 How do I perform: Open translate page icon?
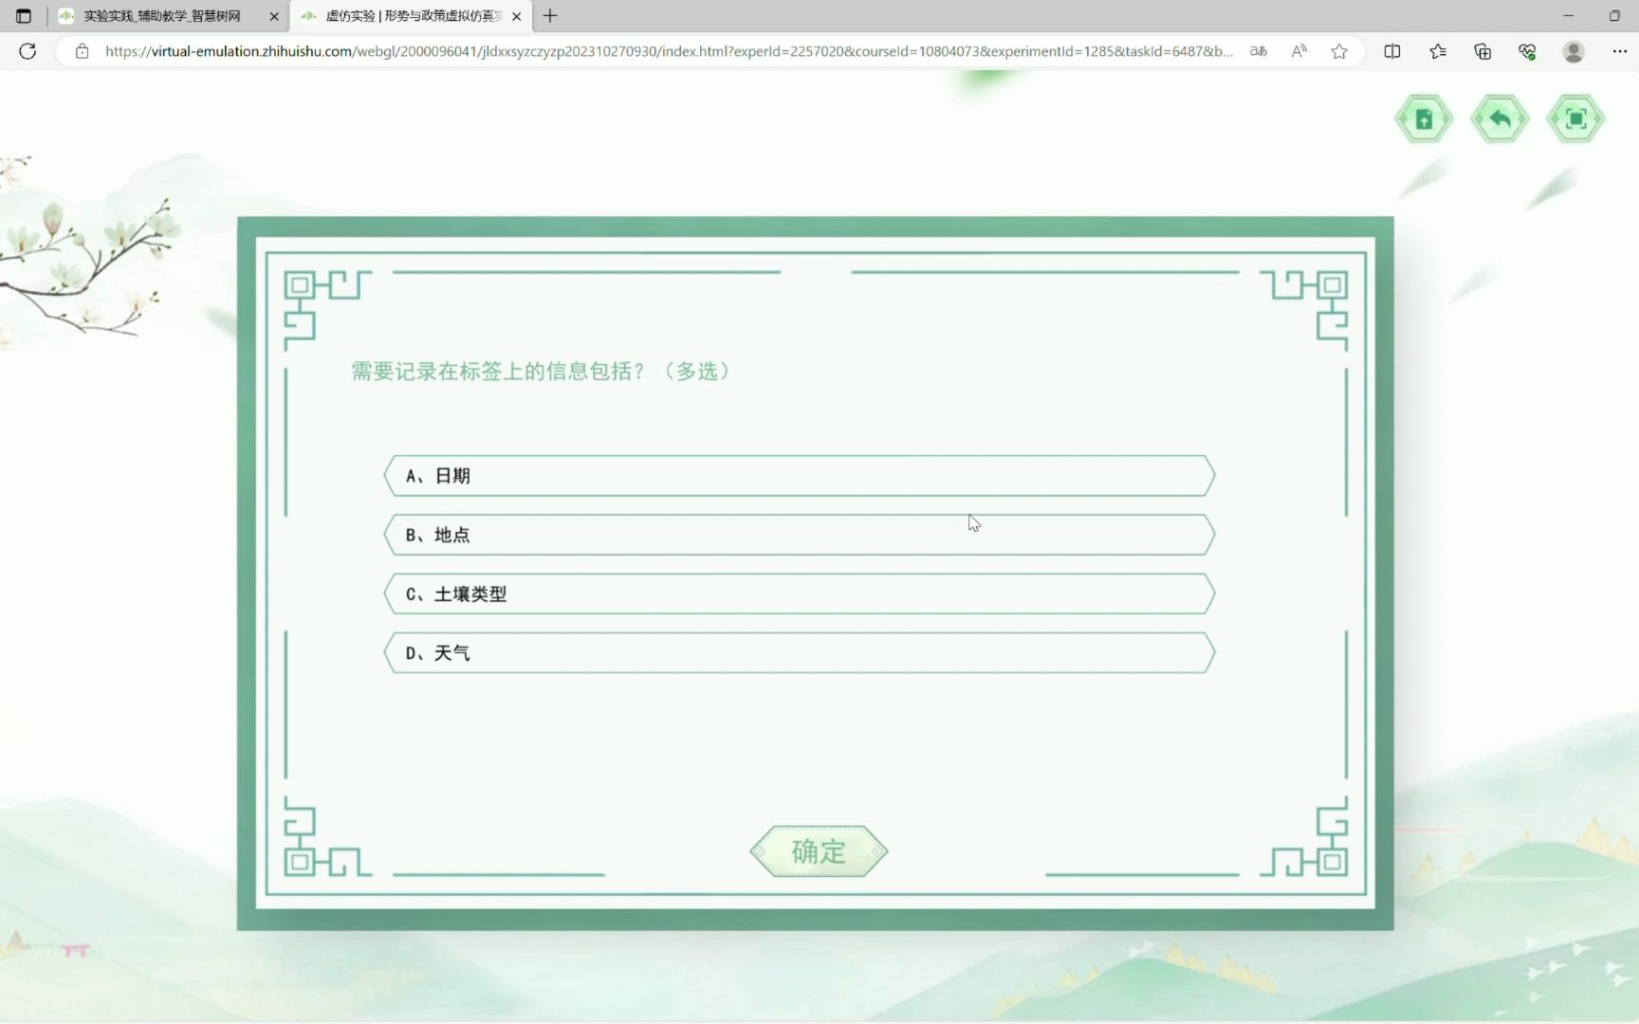[1259, 51]
